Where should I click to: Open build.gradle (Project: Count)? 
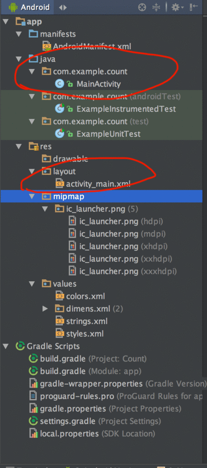click(x=93, y=359)
